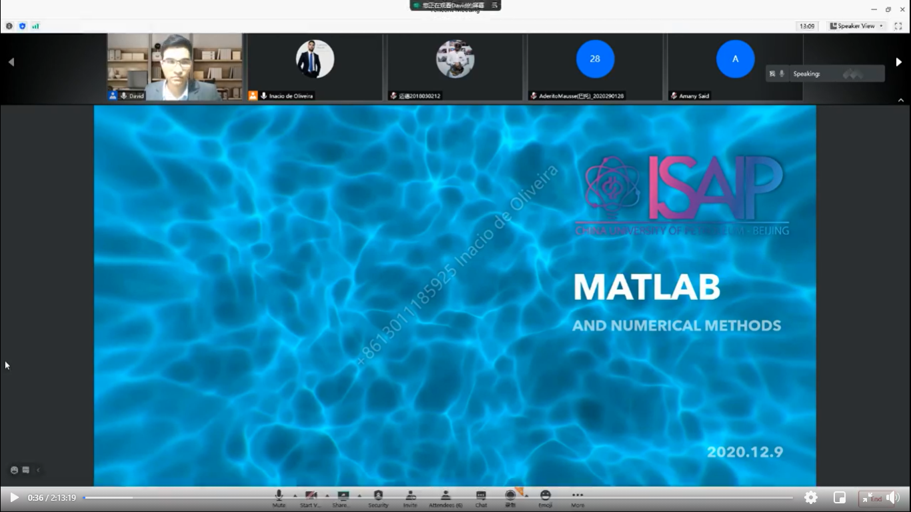Open the screen-sharing banner menu icon

(495, 5)
